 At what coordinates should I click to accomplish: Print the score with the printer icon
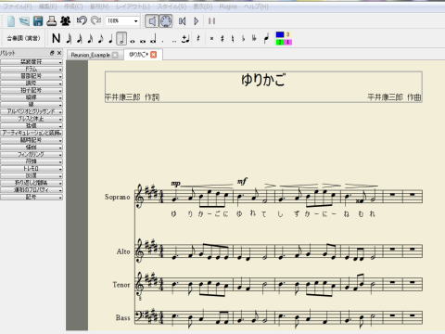[51, 21]
